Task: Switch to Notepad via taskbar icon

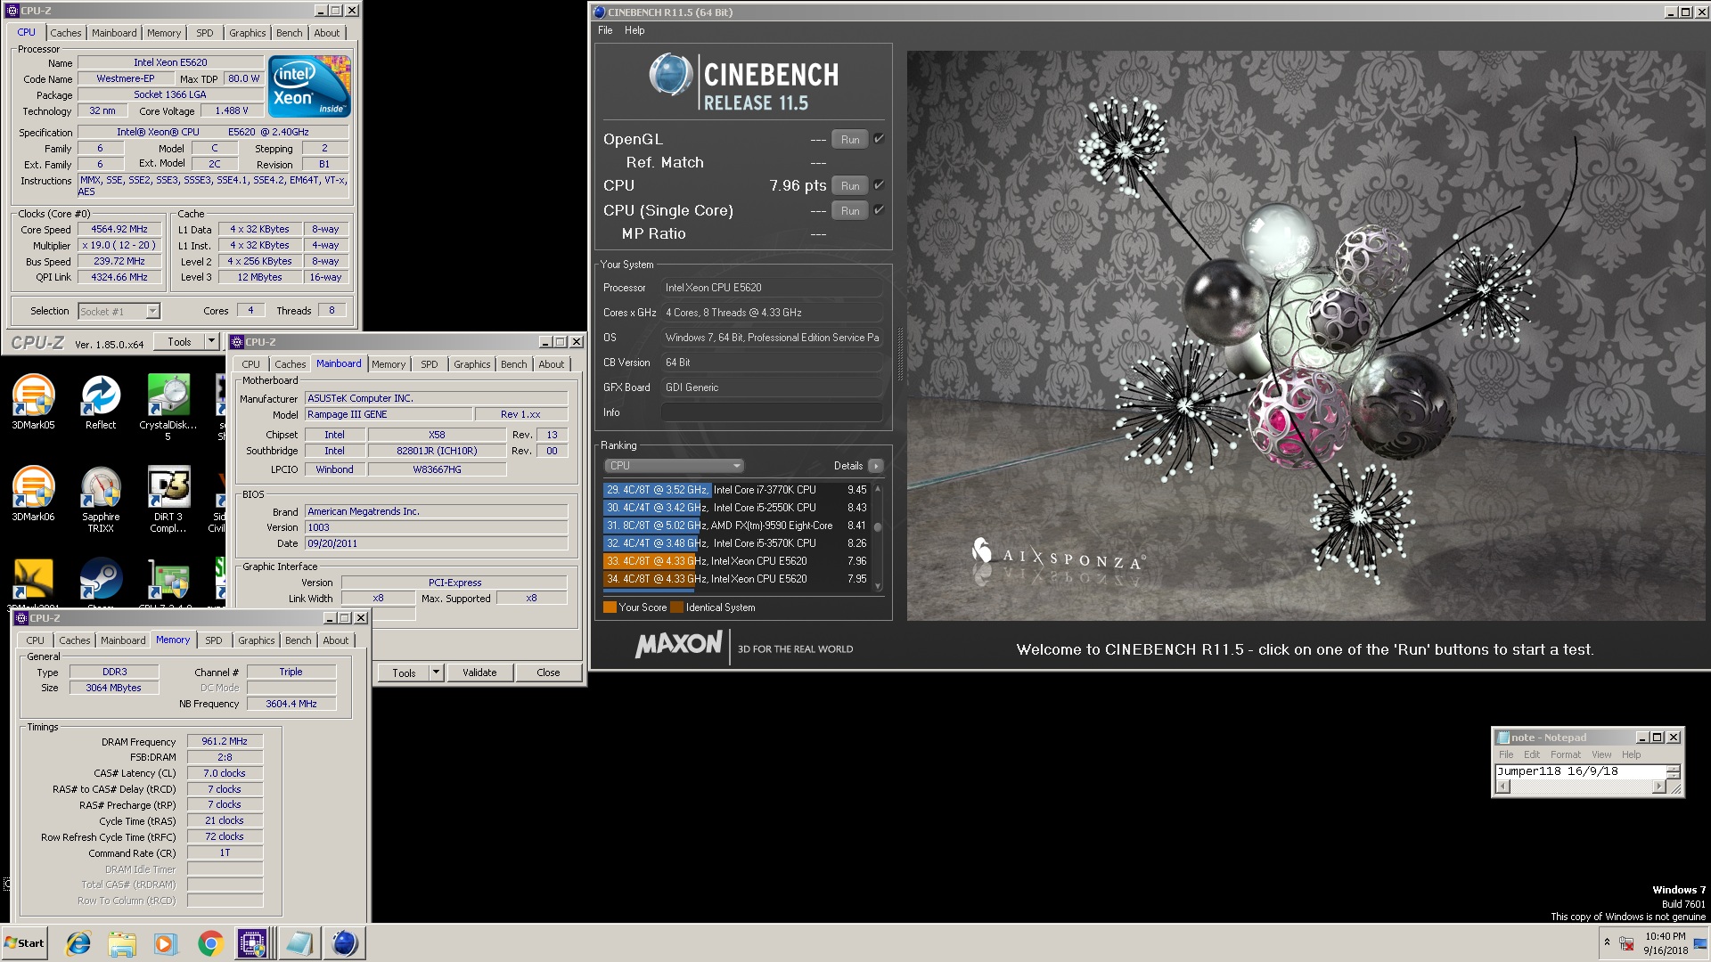Action: pyautogui.click(x=299, y=943)
